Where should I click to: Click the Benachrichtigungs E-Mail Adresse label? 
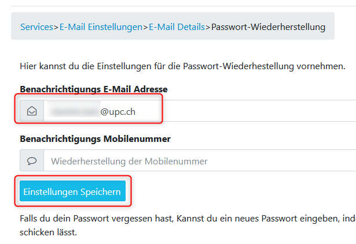point(93,89)
